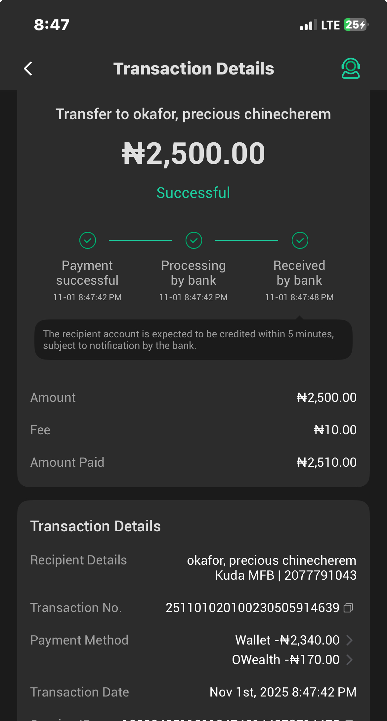Expand the OWealth payment method chevron
387x721 pixels.
349,660
